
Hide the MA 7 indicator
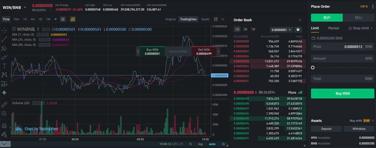tap(39, 35)
